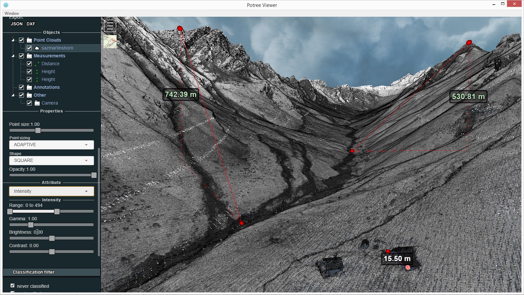Open the minimap icon below menu button
Viewport: 524px width, 295px height.
click(110, 42)
